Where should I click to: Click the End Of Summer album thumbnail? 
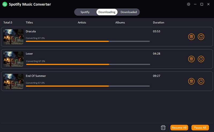coord(13,81)
